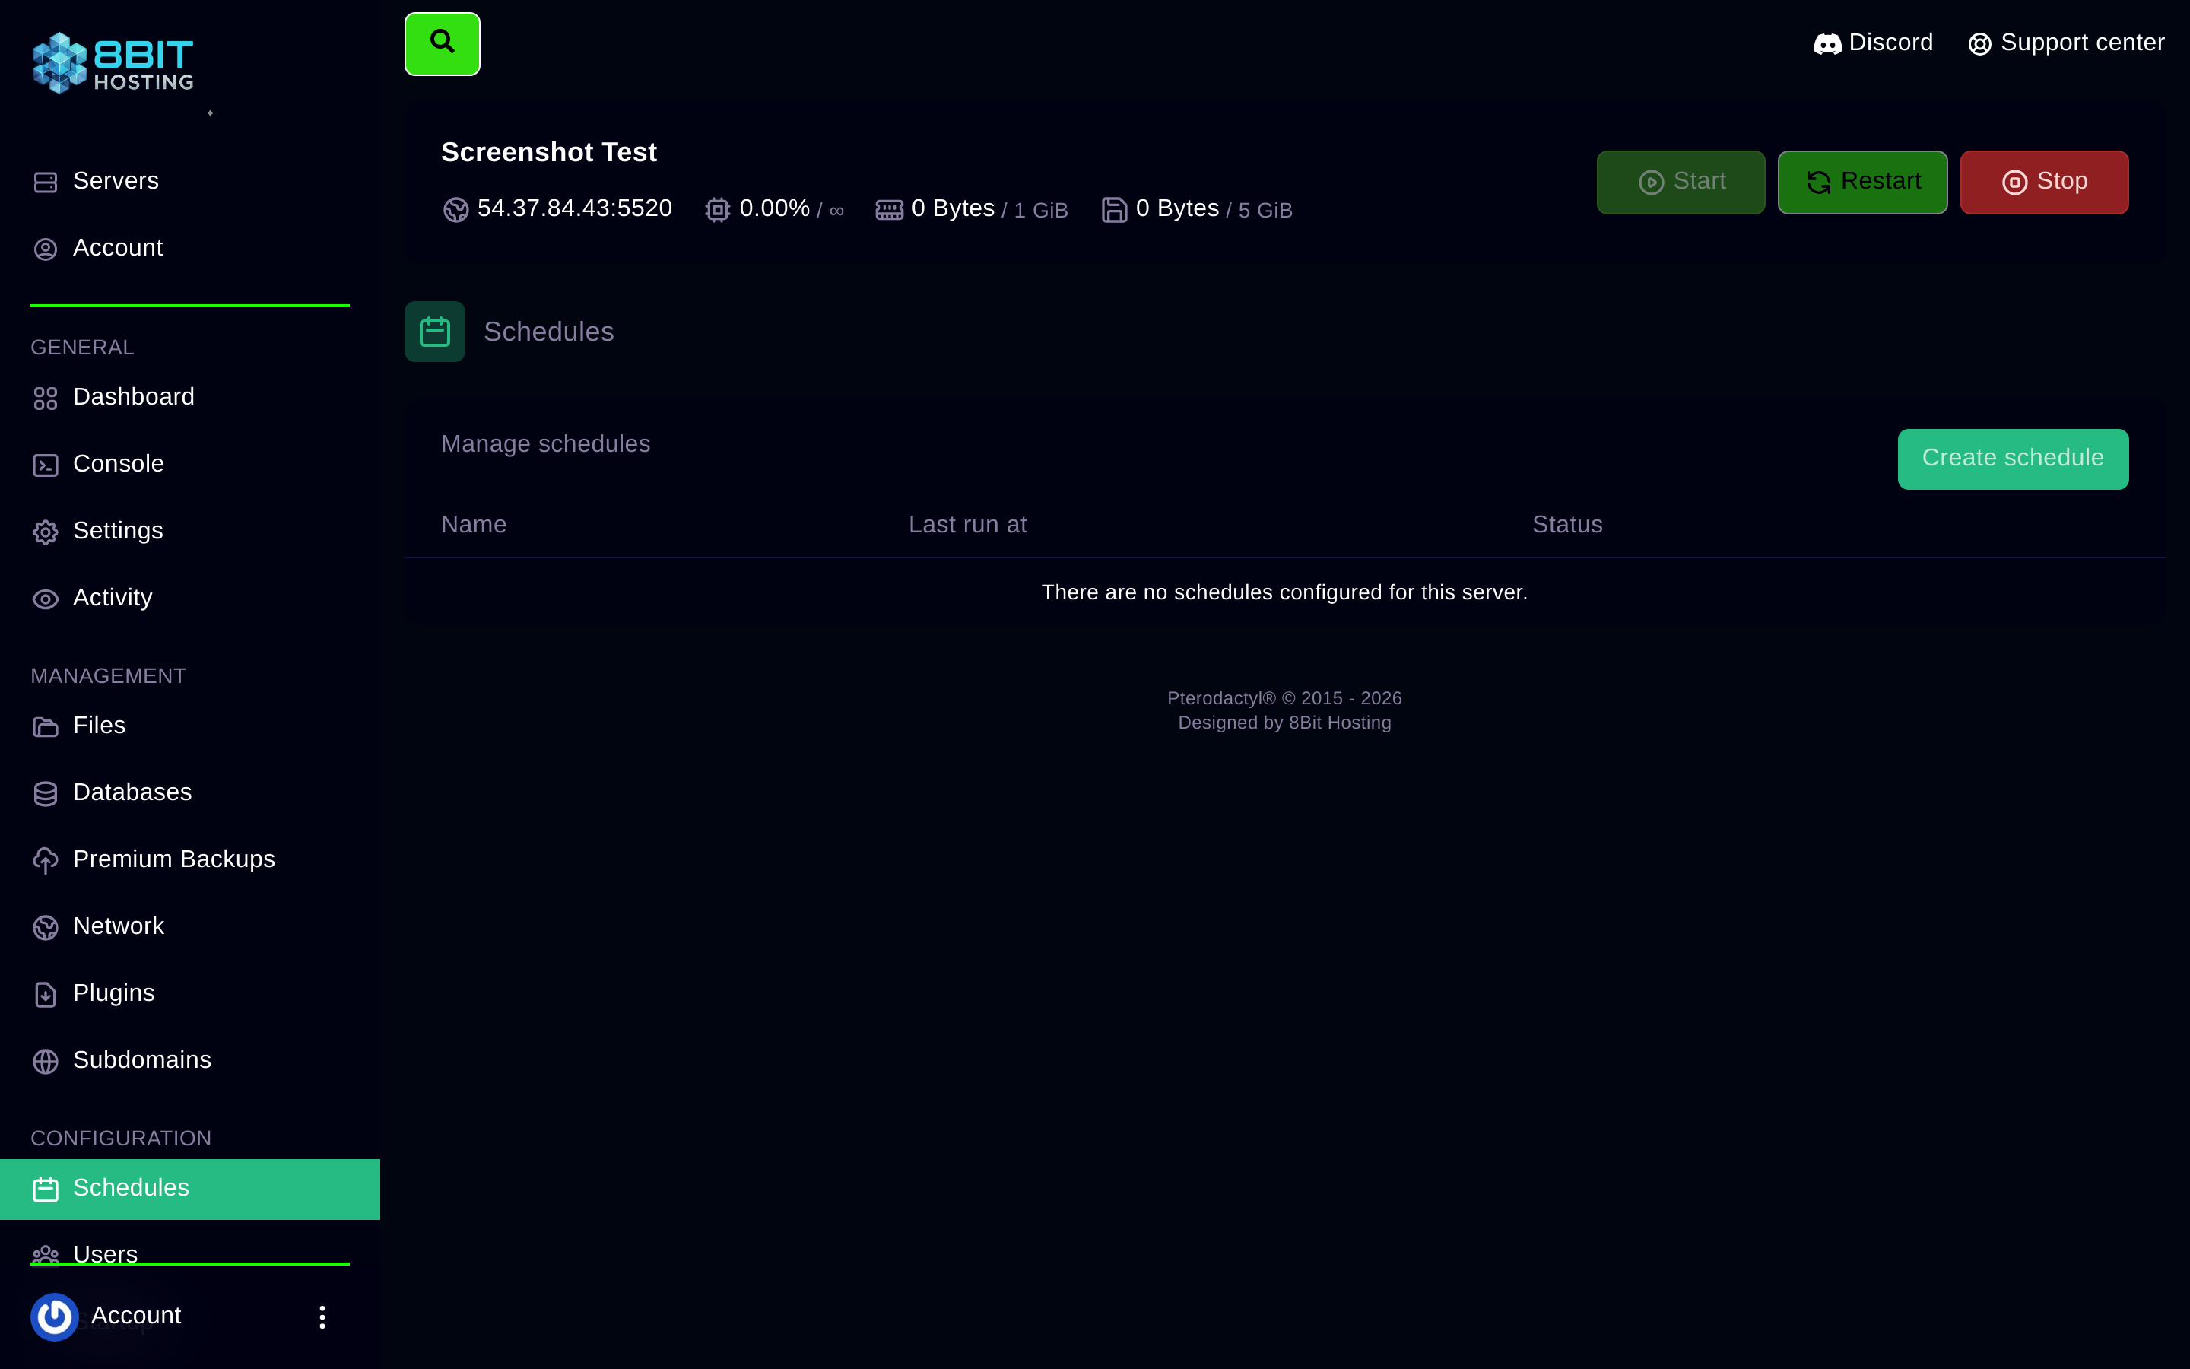Click the Manage schedules heading

pos(544,443)
